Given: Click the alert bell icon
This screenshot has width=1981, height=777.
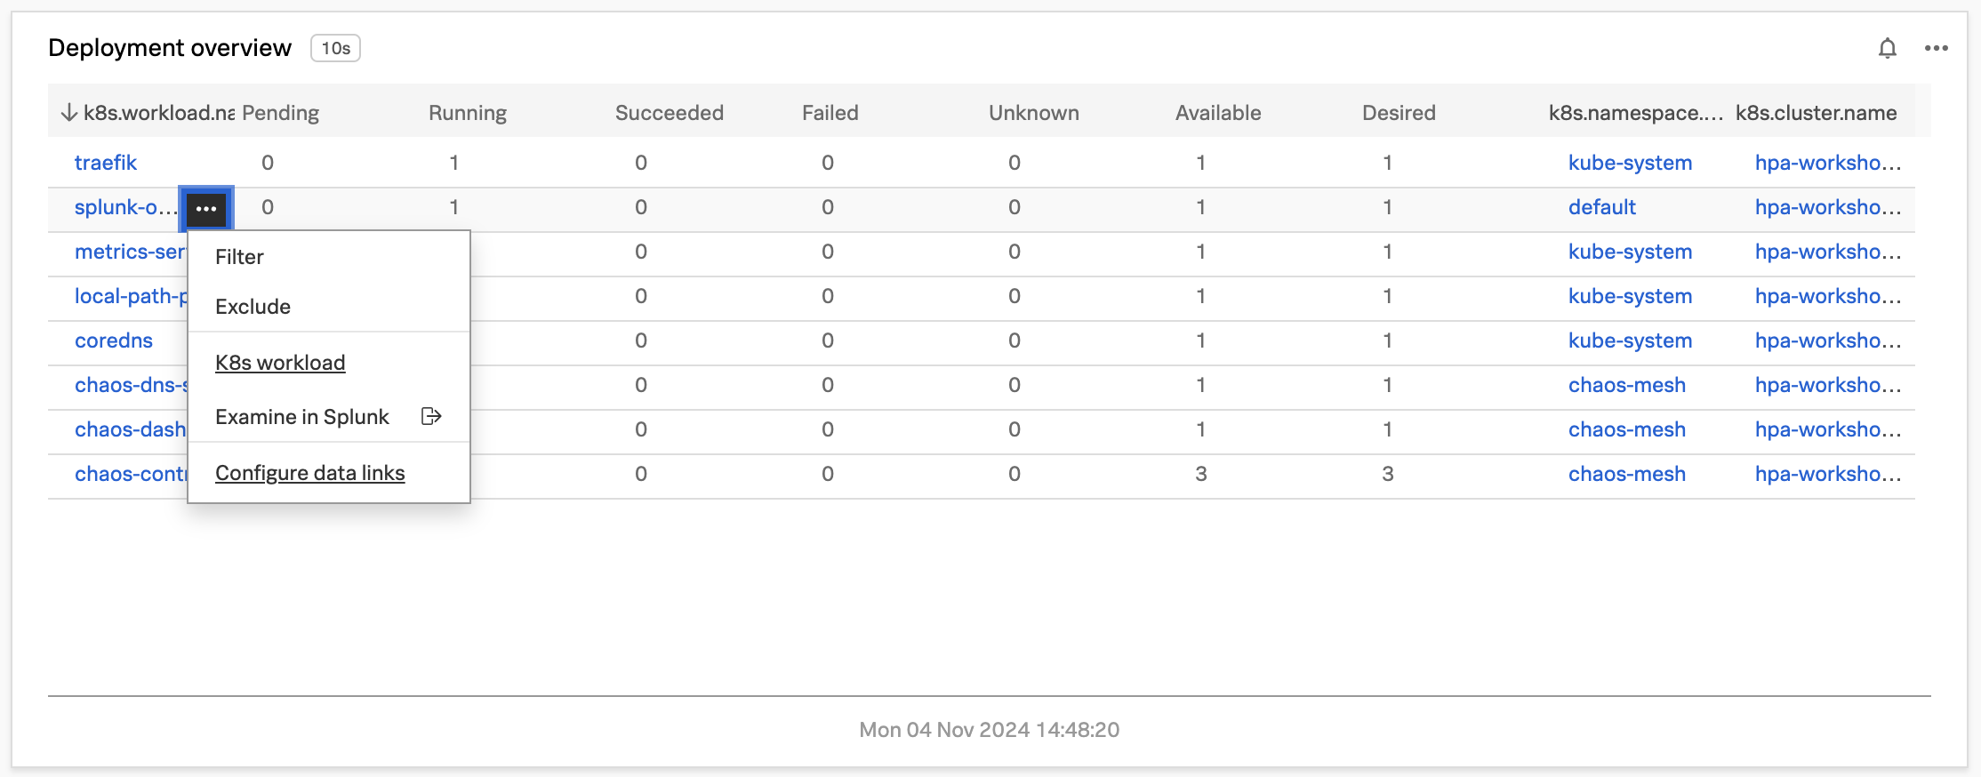Looking at the screenshot, I should [x=1887, y=48].
